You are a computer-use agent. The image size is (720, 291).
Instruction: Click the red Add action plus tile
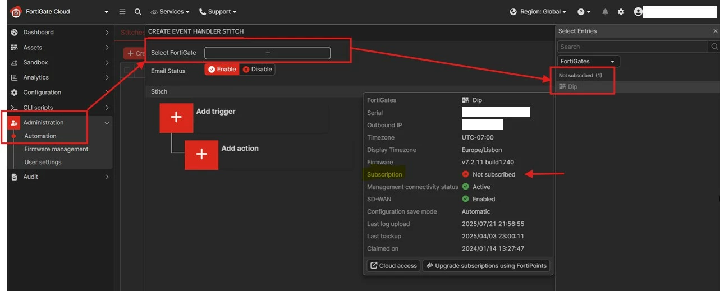(201, 154)
